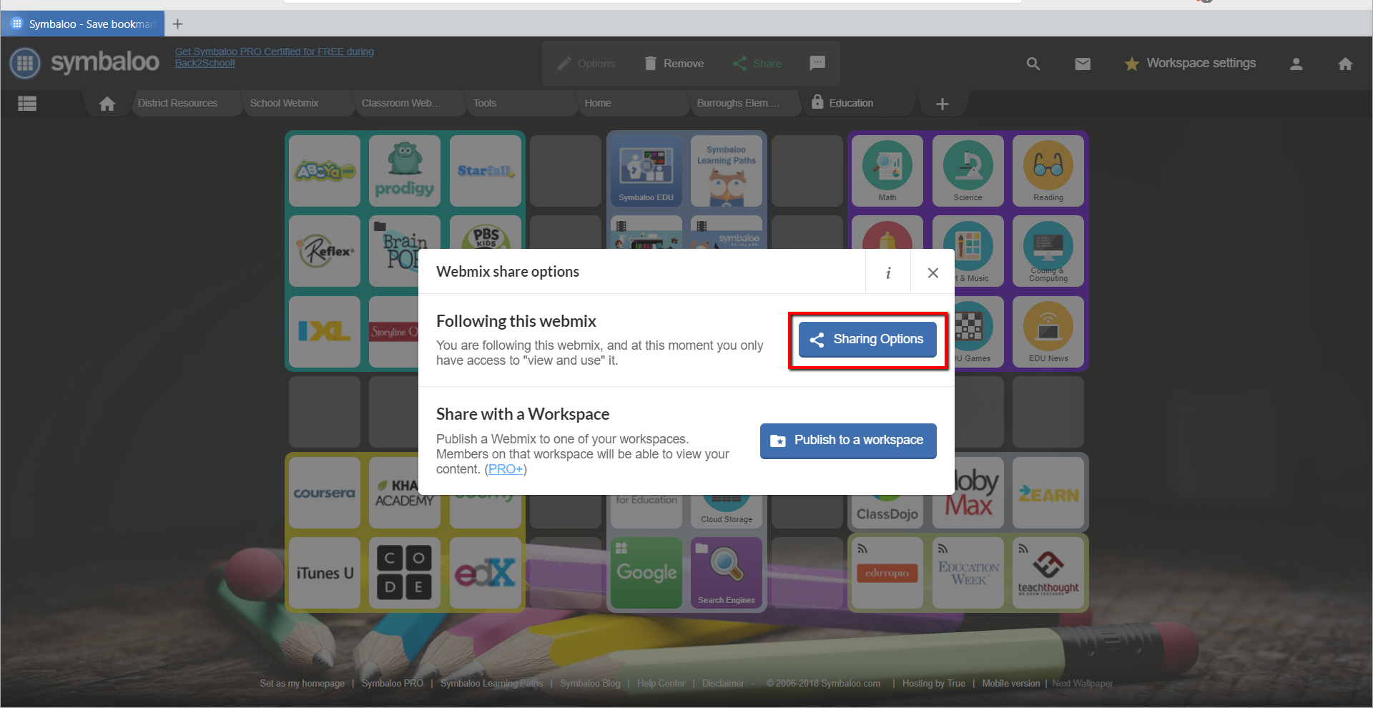Screen dimensions: 1373x708
Task: Open the Cloud Storage tile
Action: point(727,512)
